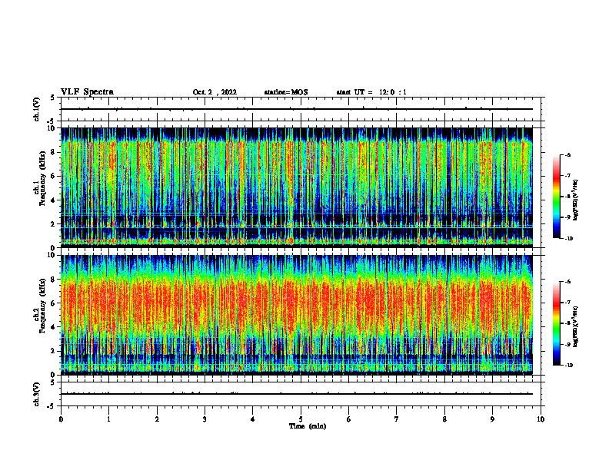Screen dimensions: 609x470
Task: Click the "8" kHz tick of ch.2 frequency axis
Action: coord(53,280)
